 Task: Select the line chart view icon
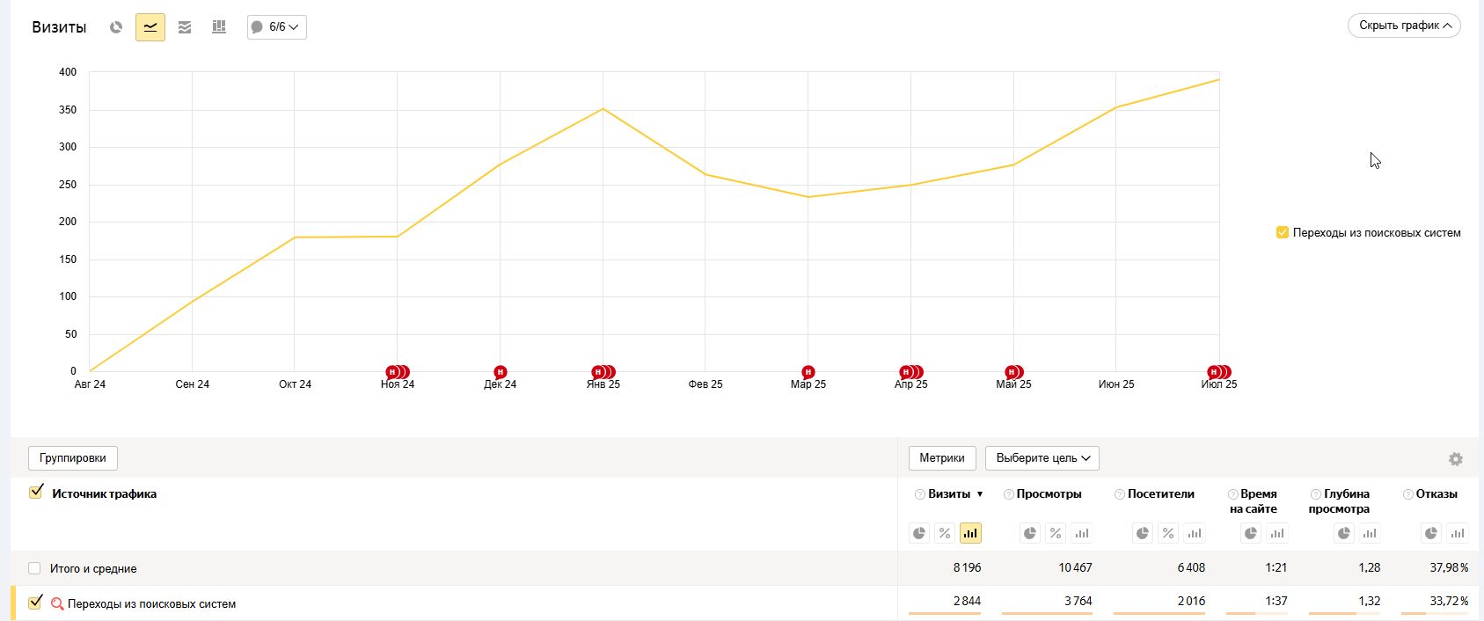coord(150,27)
